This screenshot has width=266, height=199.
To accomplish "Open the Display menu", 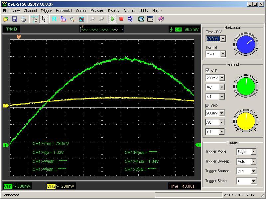I will click(114, 11).
